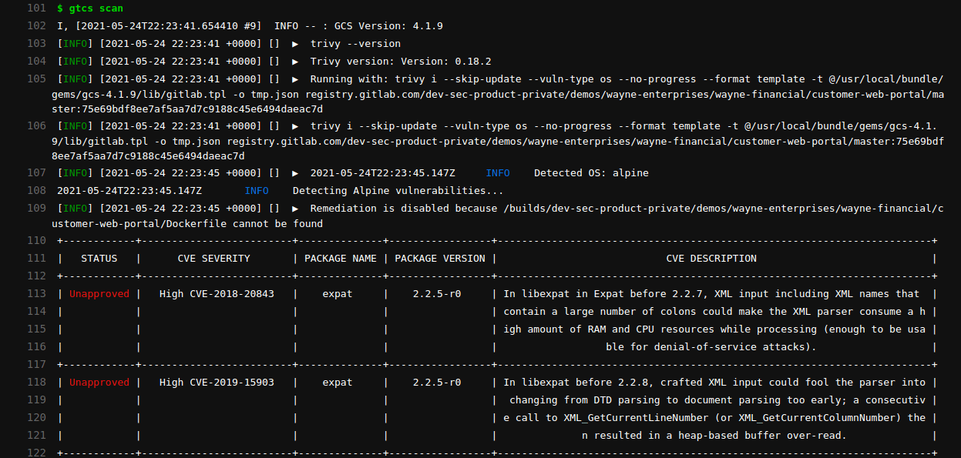Click the PACKAGE NAME column header
This screenshot has width=961, height=458.
[x=341, y=258]
